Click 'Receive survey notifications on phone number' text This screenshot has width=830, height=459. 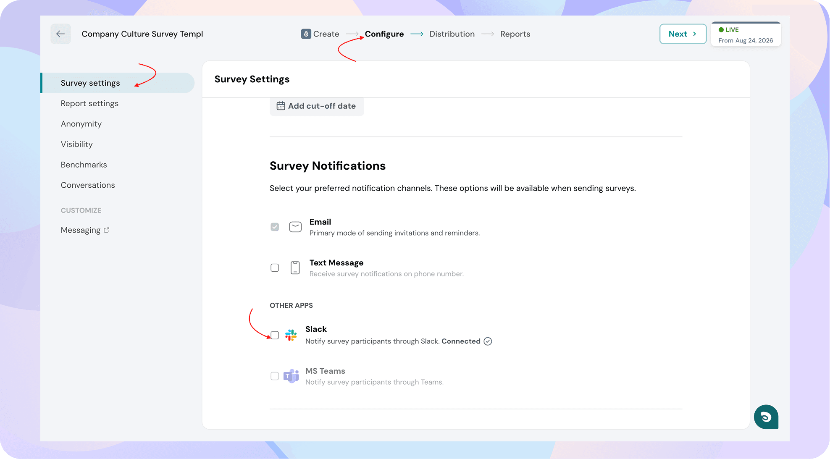click(386, 274)
